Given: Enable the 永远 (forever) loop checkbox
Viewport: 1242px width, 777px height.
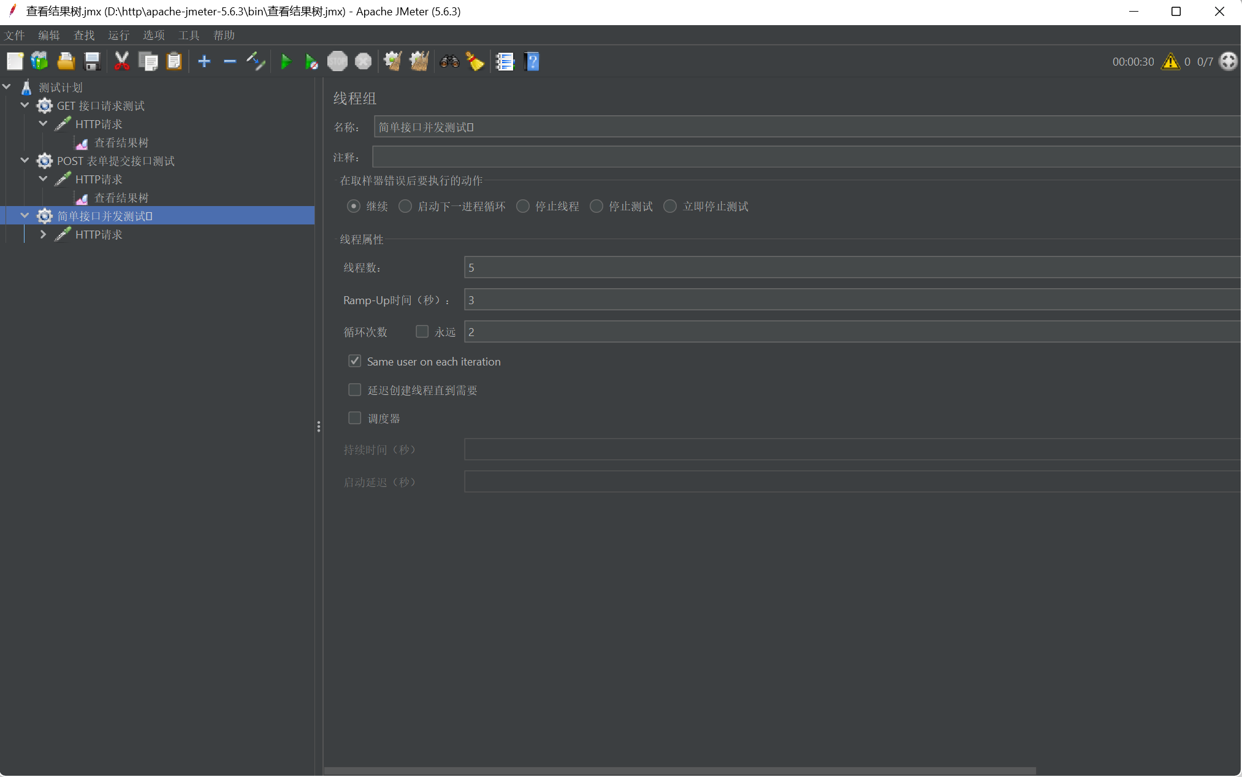Looking at the screenshot, I should click(422, 332).
